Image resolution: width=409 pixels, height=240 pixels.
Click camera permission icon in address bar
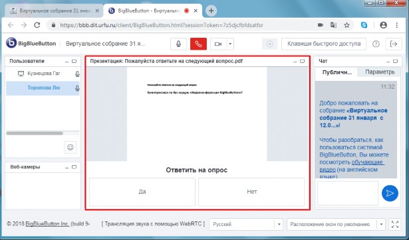click(x=321, y=25)
